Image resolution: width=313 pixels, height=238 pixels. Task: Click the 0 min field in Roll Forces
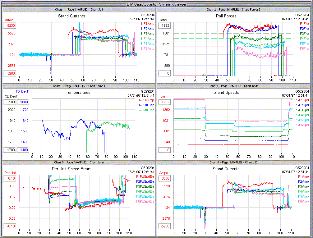[x=164, y=73]
